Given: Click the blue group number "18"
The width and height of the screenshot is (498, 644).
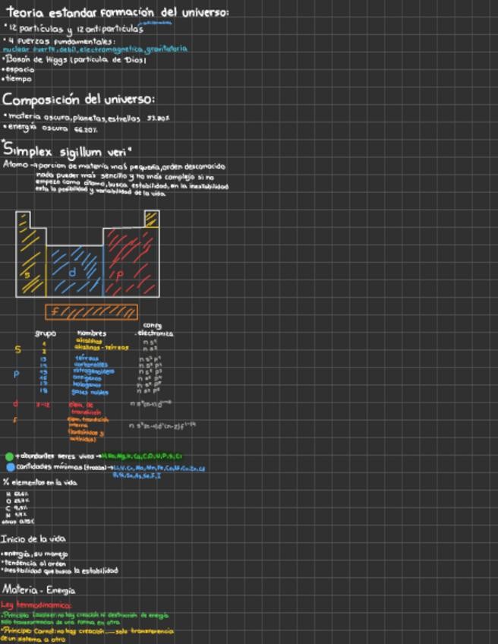Looking at the screenshot, I should point(43,390).
